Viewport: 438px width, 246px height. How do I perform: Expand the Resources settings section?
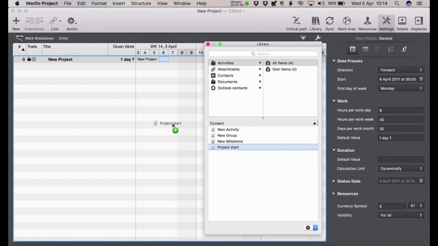pyautogui.click(x=334, y=193)
